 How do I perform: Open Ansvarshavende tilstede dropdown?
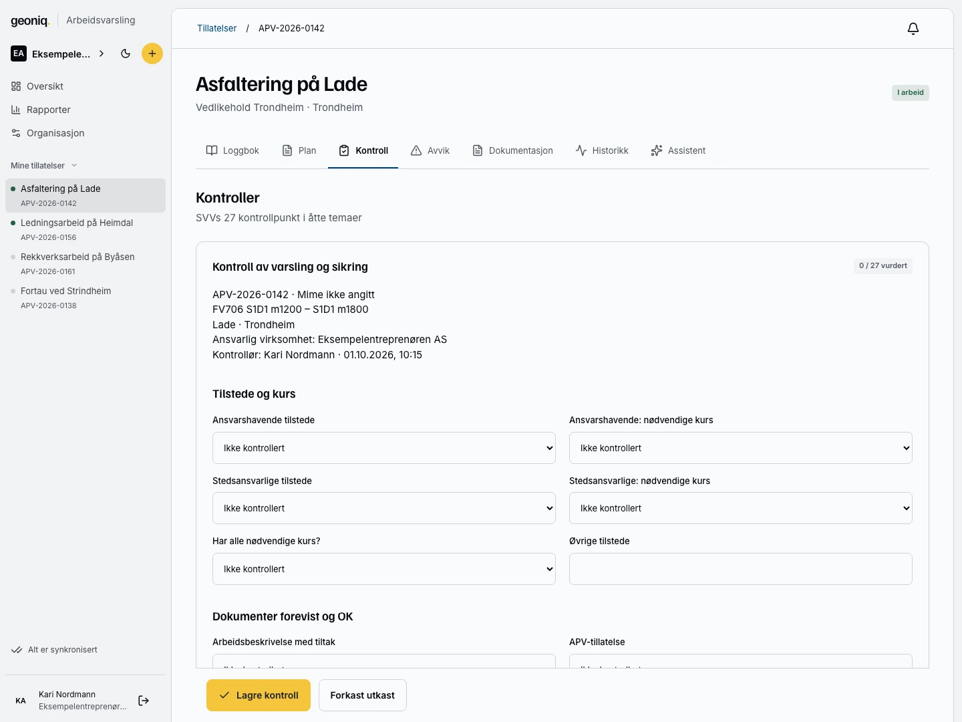(384, 448)
